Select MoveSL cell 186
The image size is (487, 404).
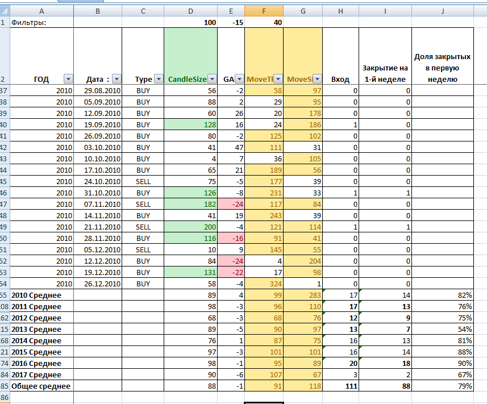coord(303,125)
